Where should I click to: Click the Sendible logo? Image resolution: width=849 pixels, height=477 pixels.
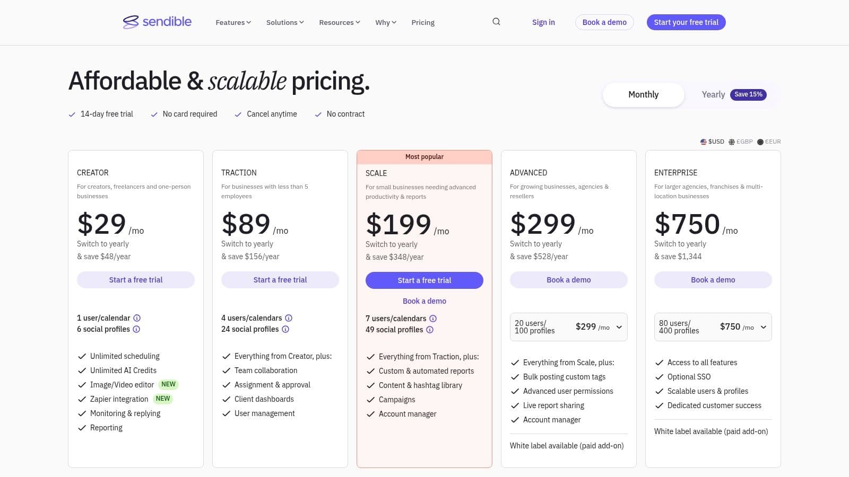(x=157, y=22)
